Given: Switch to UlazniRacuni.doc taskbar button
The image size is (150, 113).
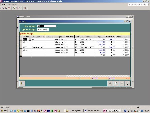Looking at the screenshot, I should coord(92,110).
